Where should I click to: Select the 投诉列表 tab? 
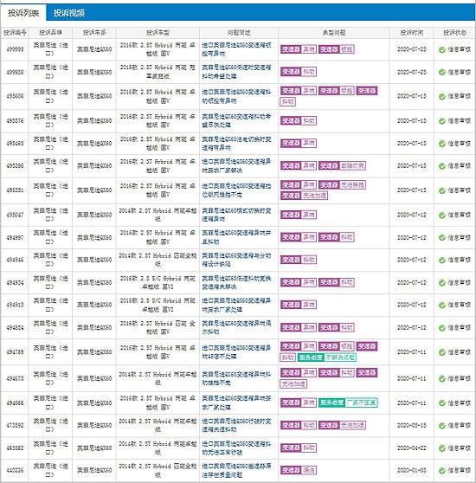23,13
